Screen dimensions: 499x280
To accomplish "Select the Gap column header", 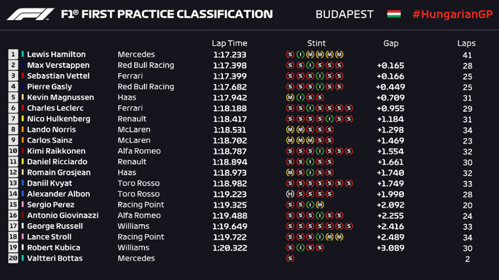I will coord(391,43).
